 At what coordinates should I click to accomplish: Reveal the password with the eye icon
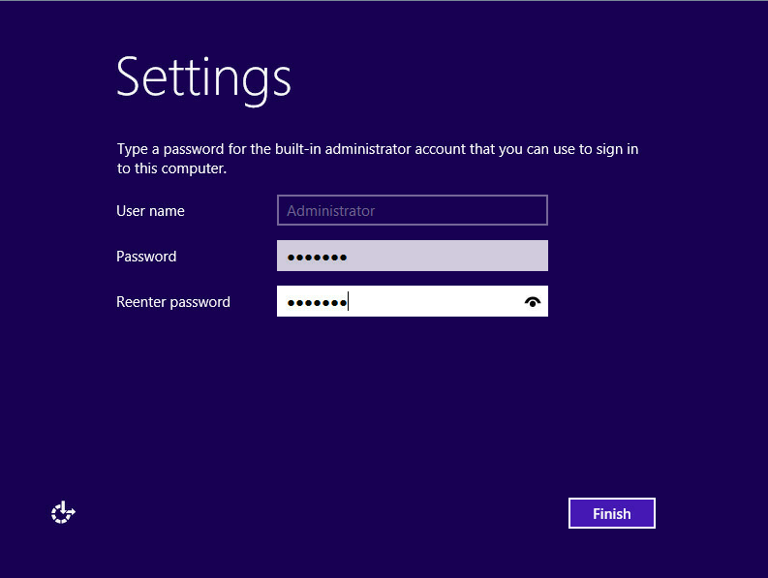coord(533,302)
